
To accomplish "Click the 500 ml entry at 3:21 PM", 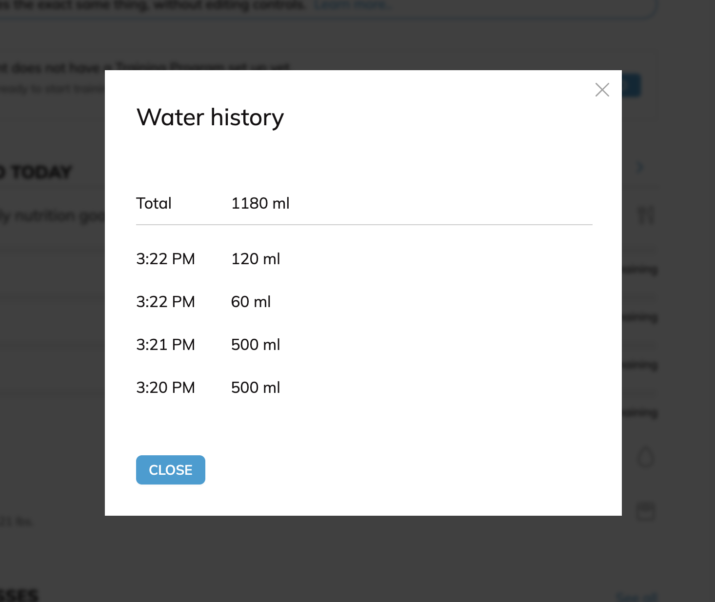I will tap(256, 345).
